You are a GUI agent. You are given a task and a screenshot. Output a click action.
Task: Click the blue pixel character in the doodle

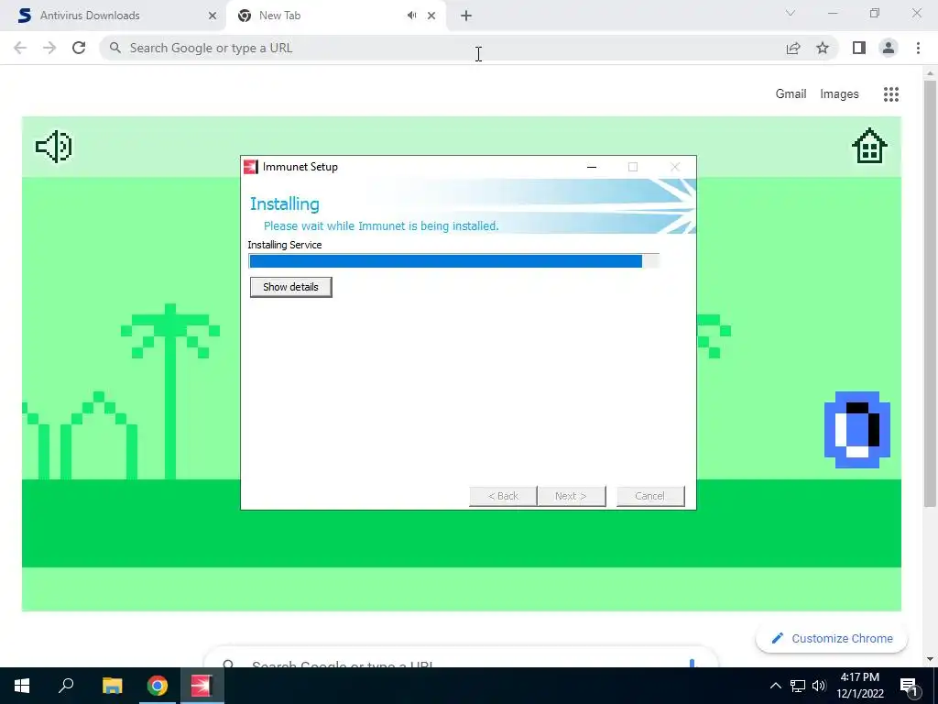[857, 430]
